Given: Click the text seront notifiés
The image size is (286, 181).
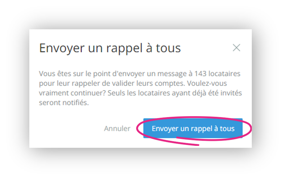Looking at the screenshot, I should [64, 103].
